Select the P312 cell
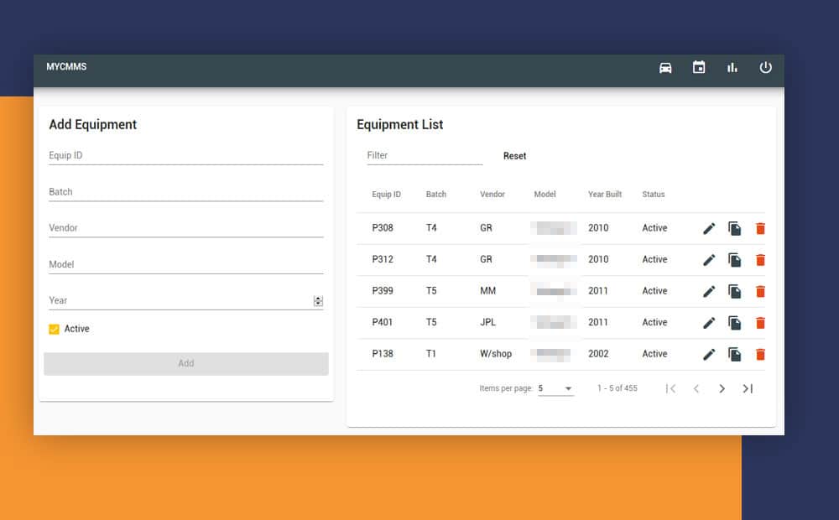Image resolution: width=839 pixels, height=520 pixels. coord(383,259)
